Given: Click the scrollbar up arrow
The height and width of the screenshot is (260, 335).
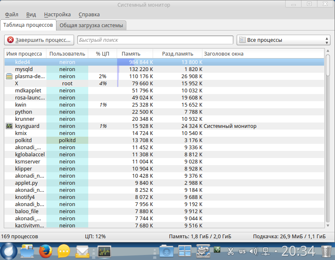Looking at the screenshot, I should pos(328,51).
